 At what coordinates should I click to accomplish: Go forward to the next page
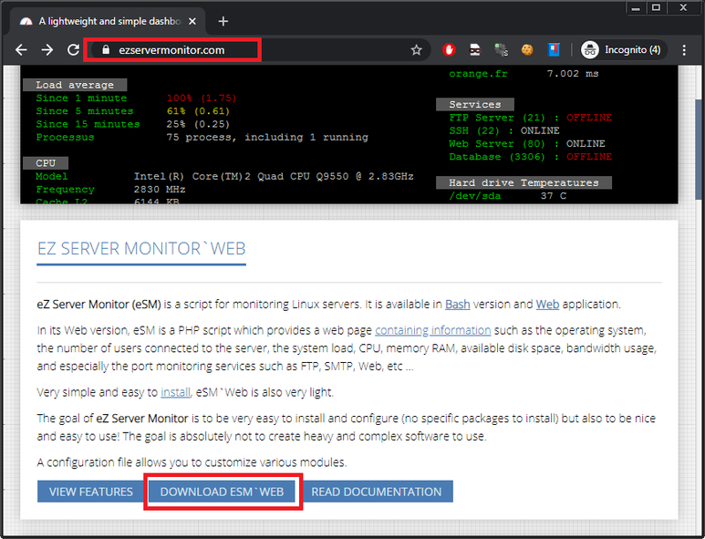tap(47, 50)
